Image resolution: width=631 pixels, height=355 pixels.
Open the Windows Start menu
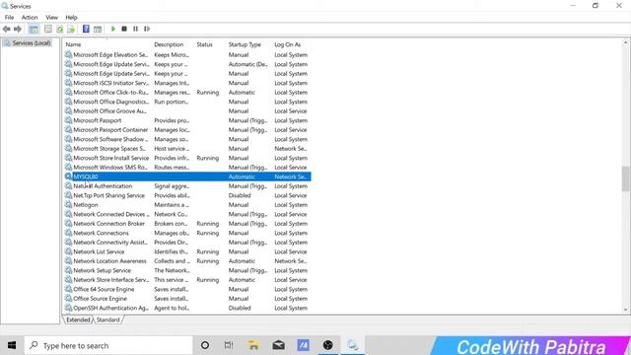click(12, 345)
